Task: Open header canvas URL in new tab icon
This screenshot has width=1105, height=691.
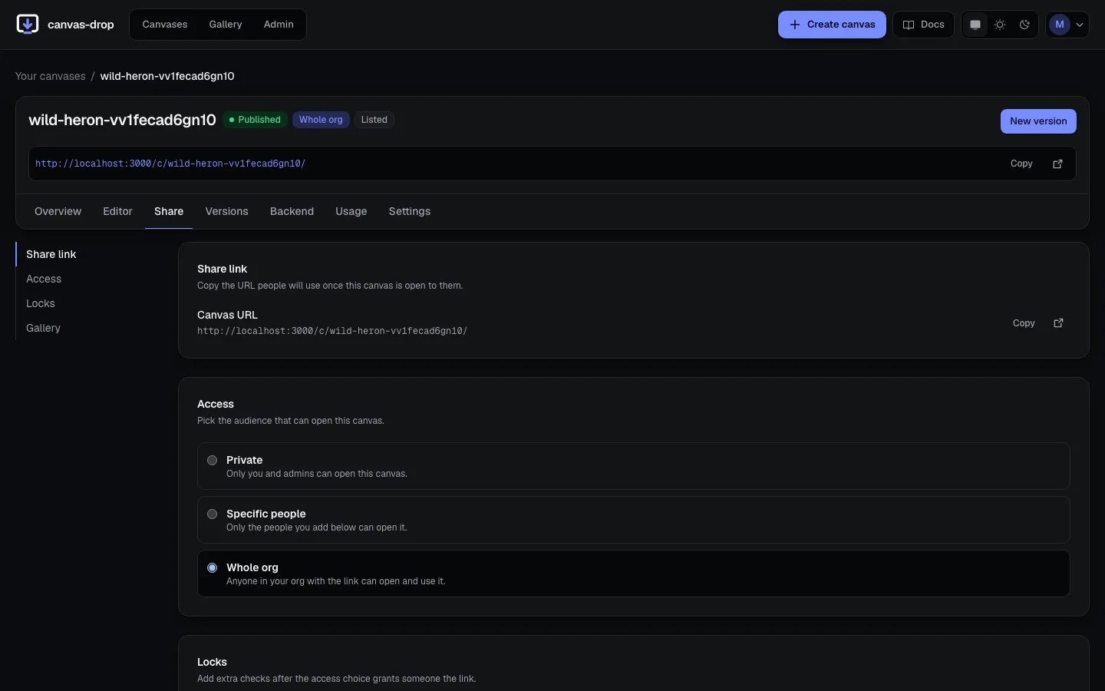Action: (1057, 164)
